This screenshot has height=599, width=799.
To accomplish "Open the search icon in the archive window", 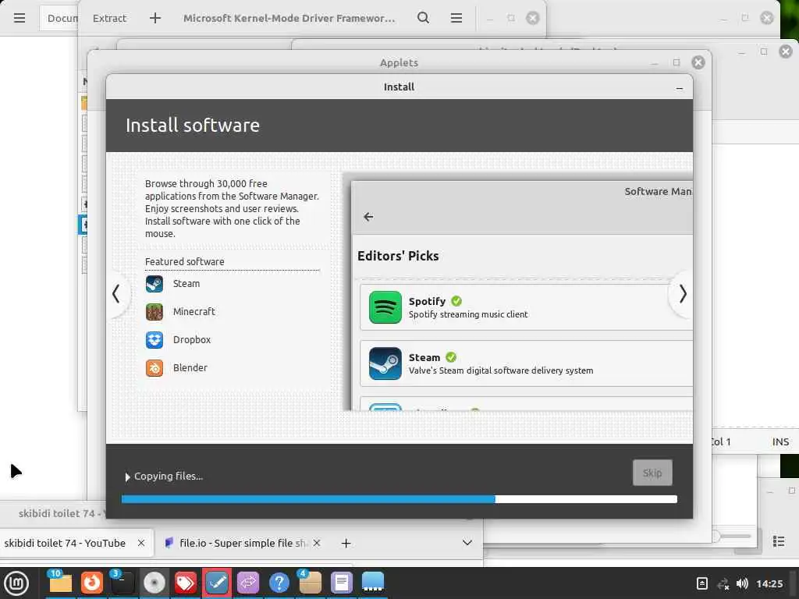I will [x=423, y=18].
